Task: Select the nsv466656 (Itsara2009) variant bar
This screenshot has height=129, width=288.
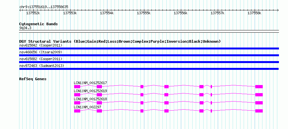Action: click(x=149, y=55)
